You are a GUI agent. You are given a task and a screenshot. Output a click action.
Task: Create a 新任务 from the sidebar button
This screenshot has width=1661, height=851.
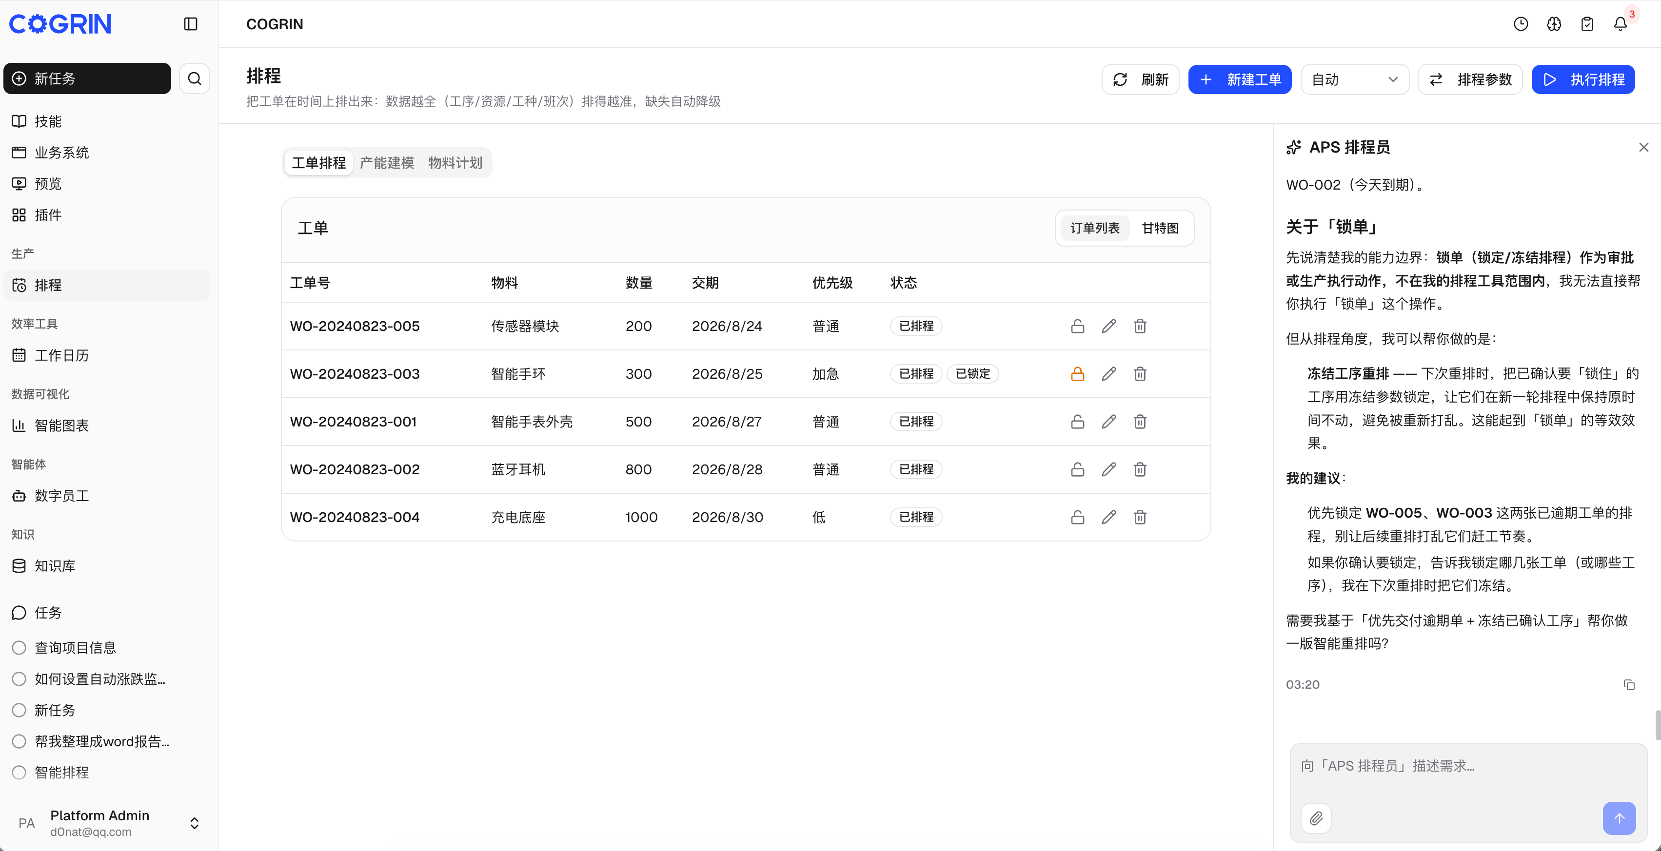click(87, 78)
